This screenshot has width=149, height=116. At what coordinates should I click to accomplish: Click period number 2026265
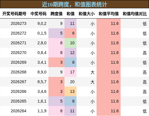[19, 101]
